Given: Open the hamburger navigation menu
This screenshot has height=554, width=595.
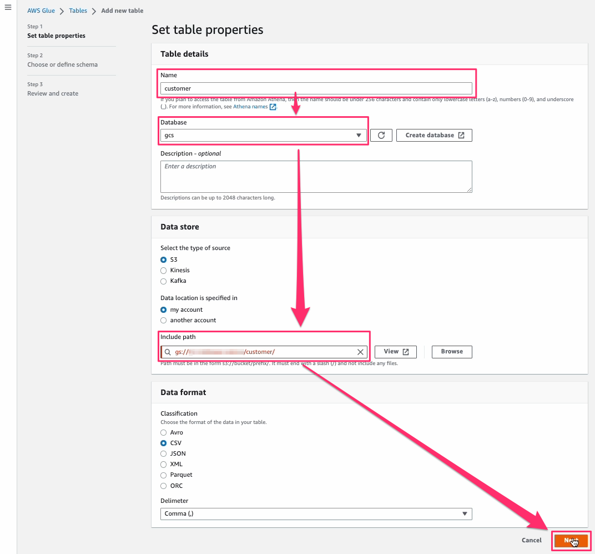Looking at the screenshot, I should coord(8,8).
